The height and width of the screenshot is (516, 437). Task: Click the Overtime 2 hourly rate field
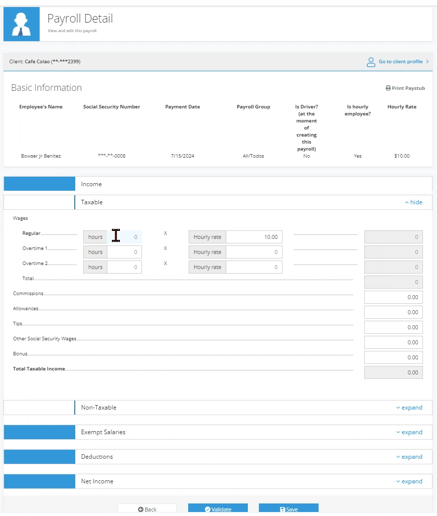pos(254,267)
